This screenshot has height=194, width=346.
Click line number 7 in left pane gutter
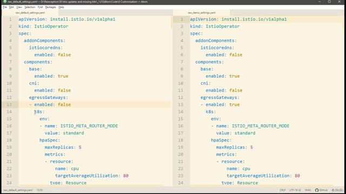click(10, 62)
